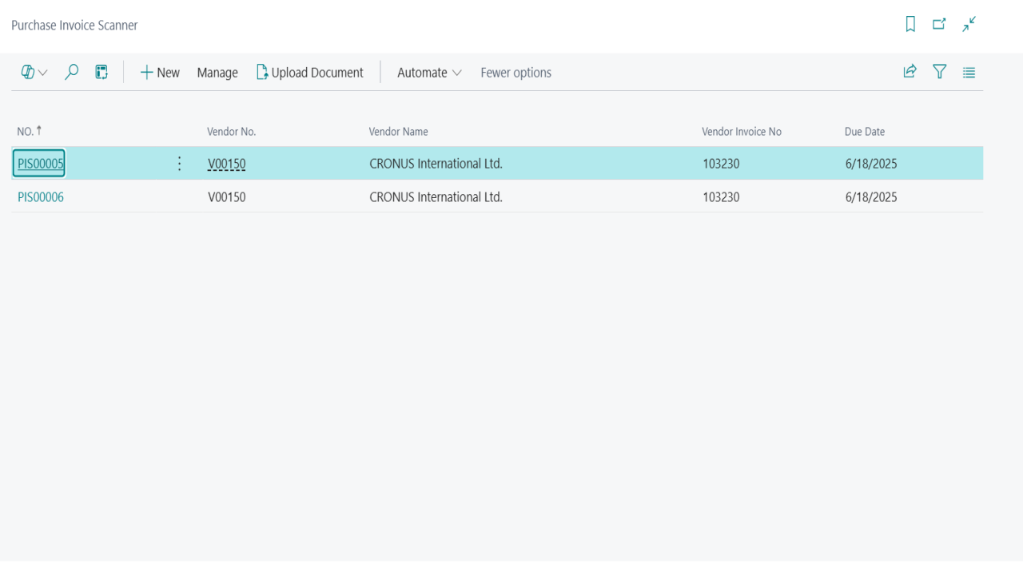Click the collapse page arrows icon
Viewport: 1023px width, 575px height.
[x=969, y=25]
